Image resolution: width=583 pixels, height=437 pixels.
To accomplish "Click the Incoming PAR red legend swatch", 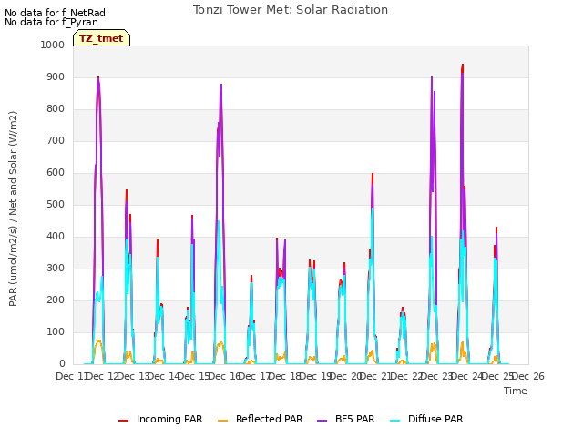I will (x=124, y=420).
